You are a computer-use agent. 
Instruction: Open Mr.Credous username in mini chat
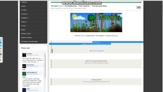click(31, 65)
